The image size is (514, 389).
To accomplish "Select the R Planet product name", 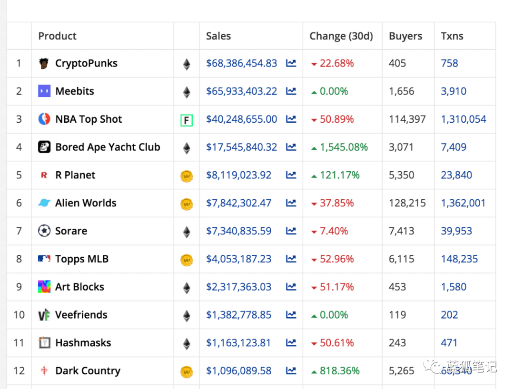I will point(75,175).
